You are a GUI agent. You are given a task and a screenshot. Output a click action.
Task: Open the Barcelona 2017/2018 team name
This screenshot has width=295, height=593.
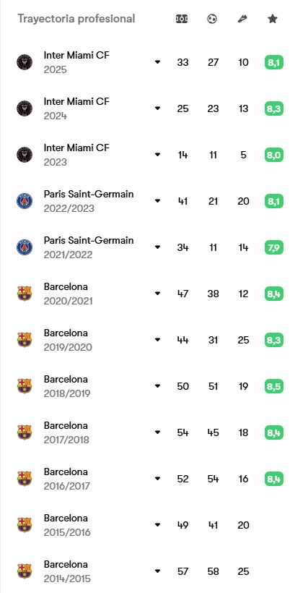click(66, 425)
